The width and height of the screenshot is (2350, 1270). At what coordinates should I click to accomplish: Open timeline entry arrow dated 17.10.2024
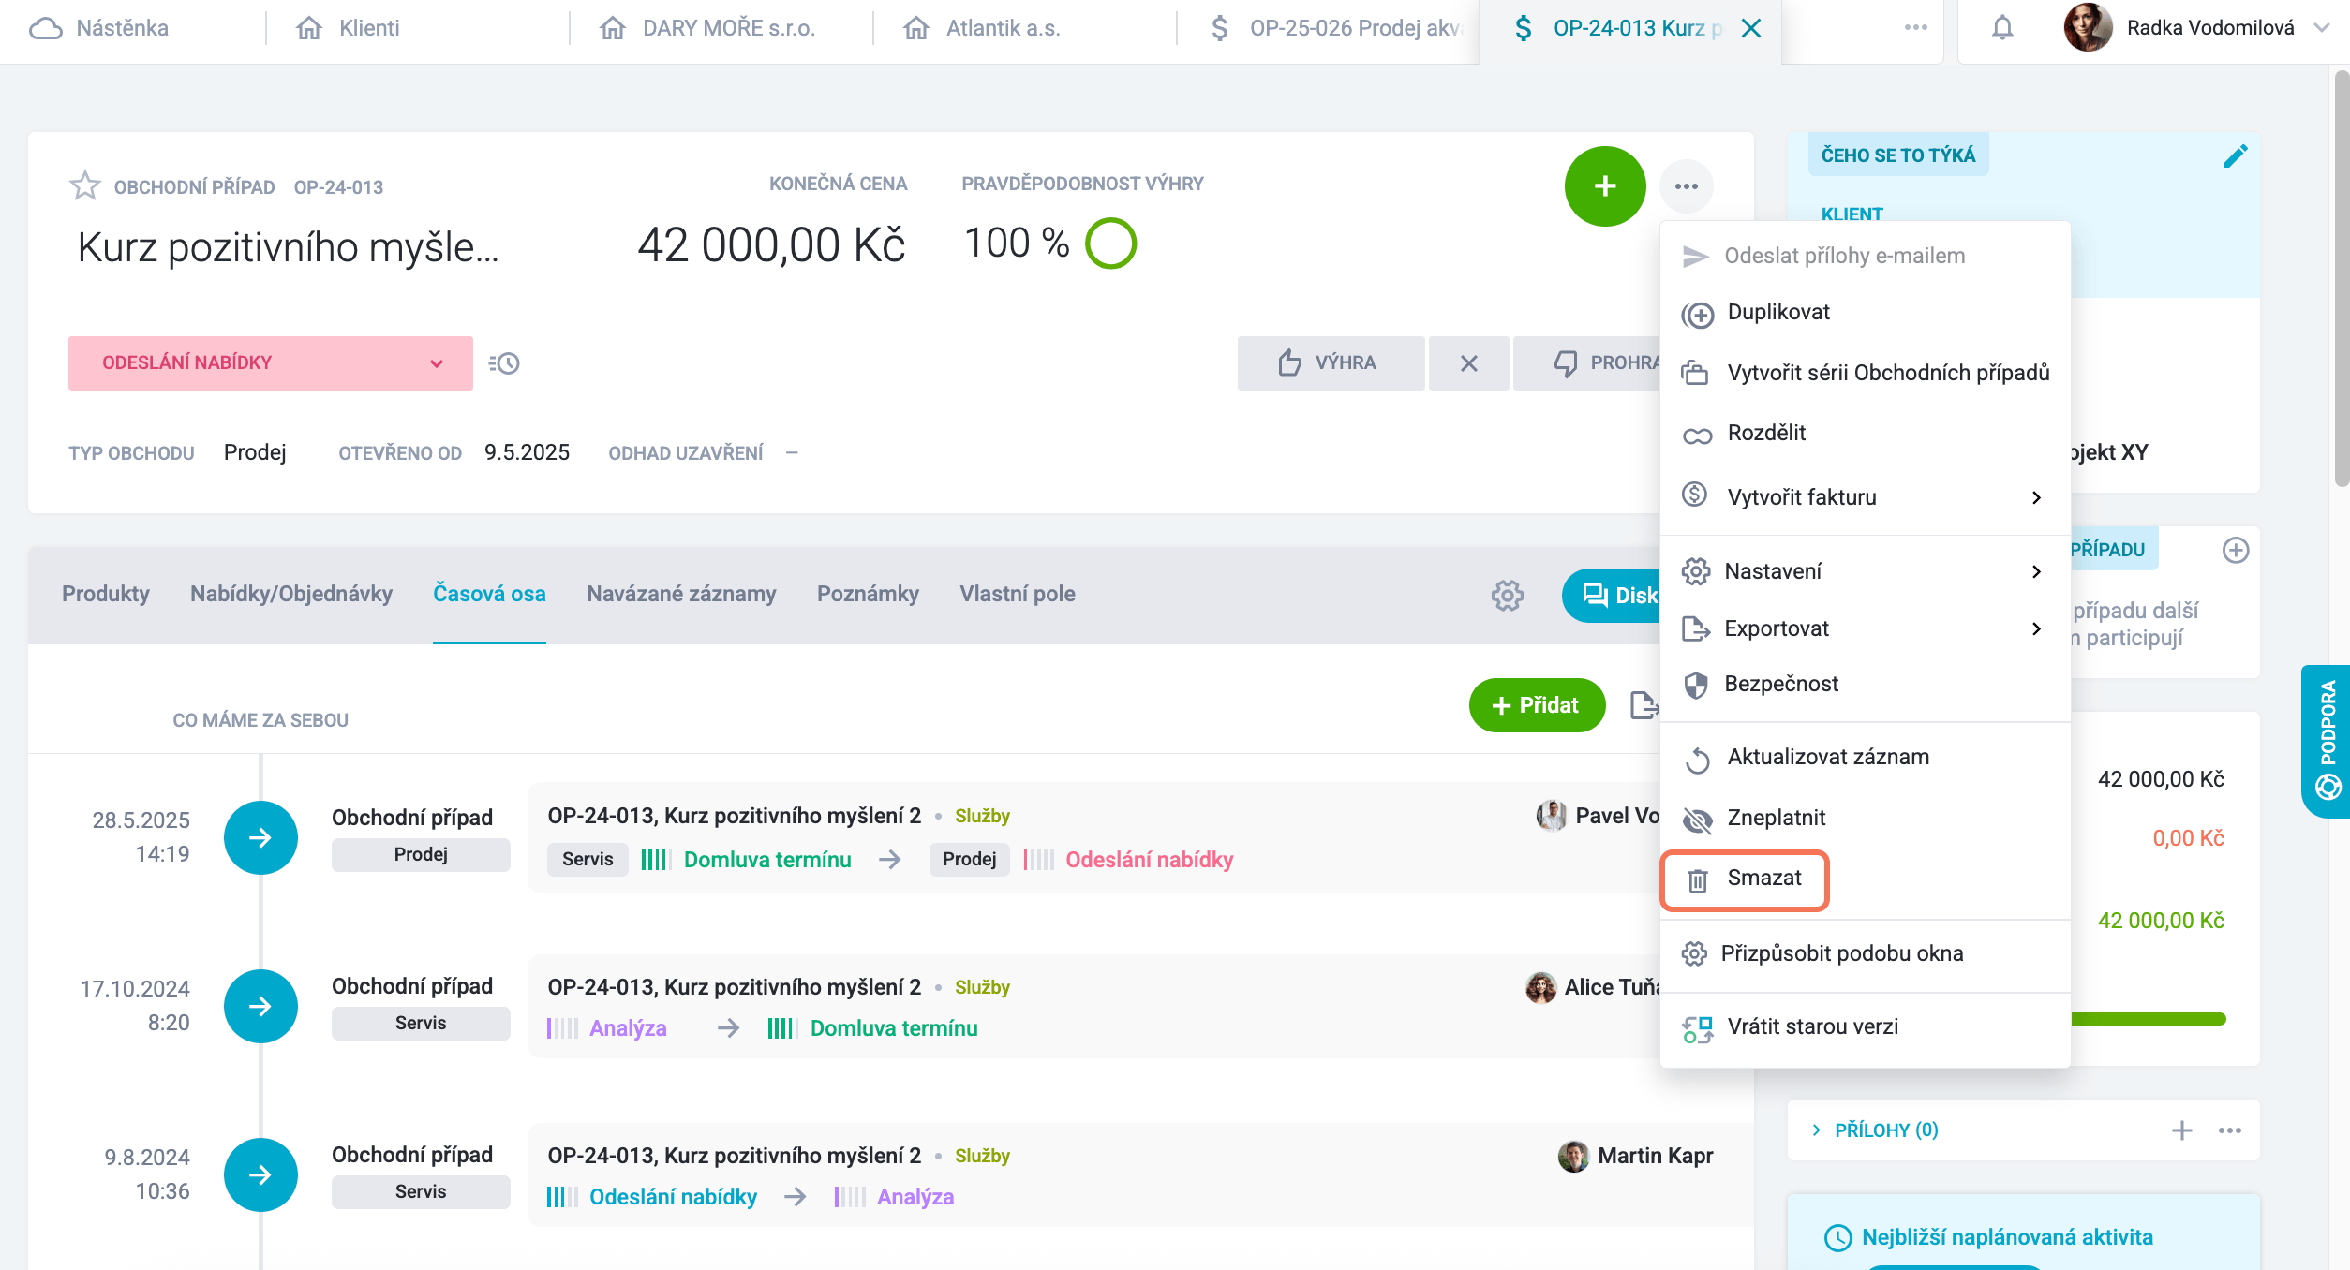click(260, 1006)
